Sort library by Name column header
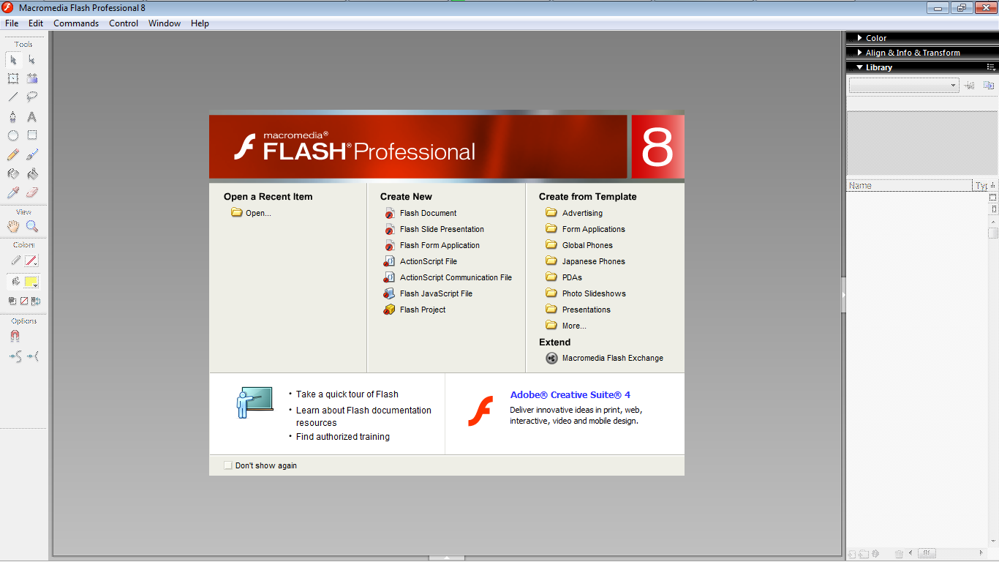 [x=909, y=186]
